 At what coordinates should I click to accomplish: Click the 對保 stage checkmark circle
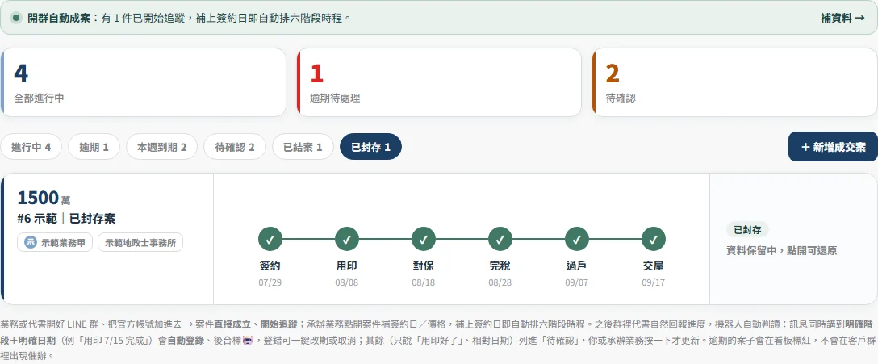(424, 239)
